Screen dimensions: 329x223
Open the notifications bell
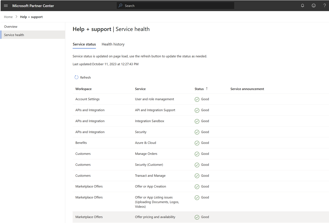tap(303, 6)
